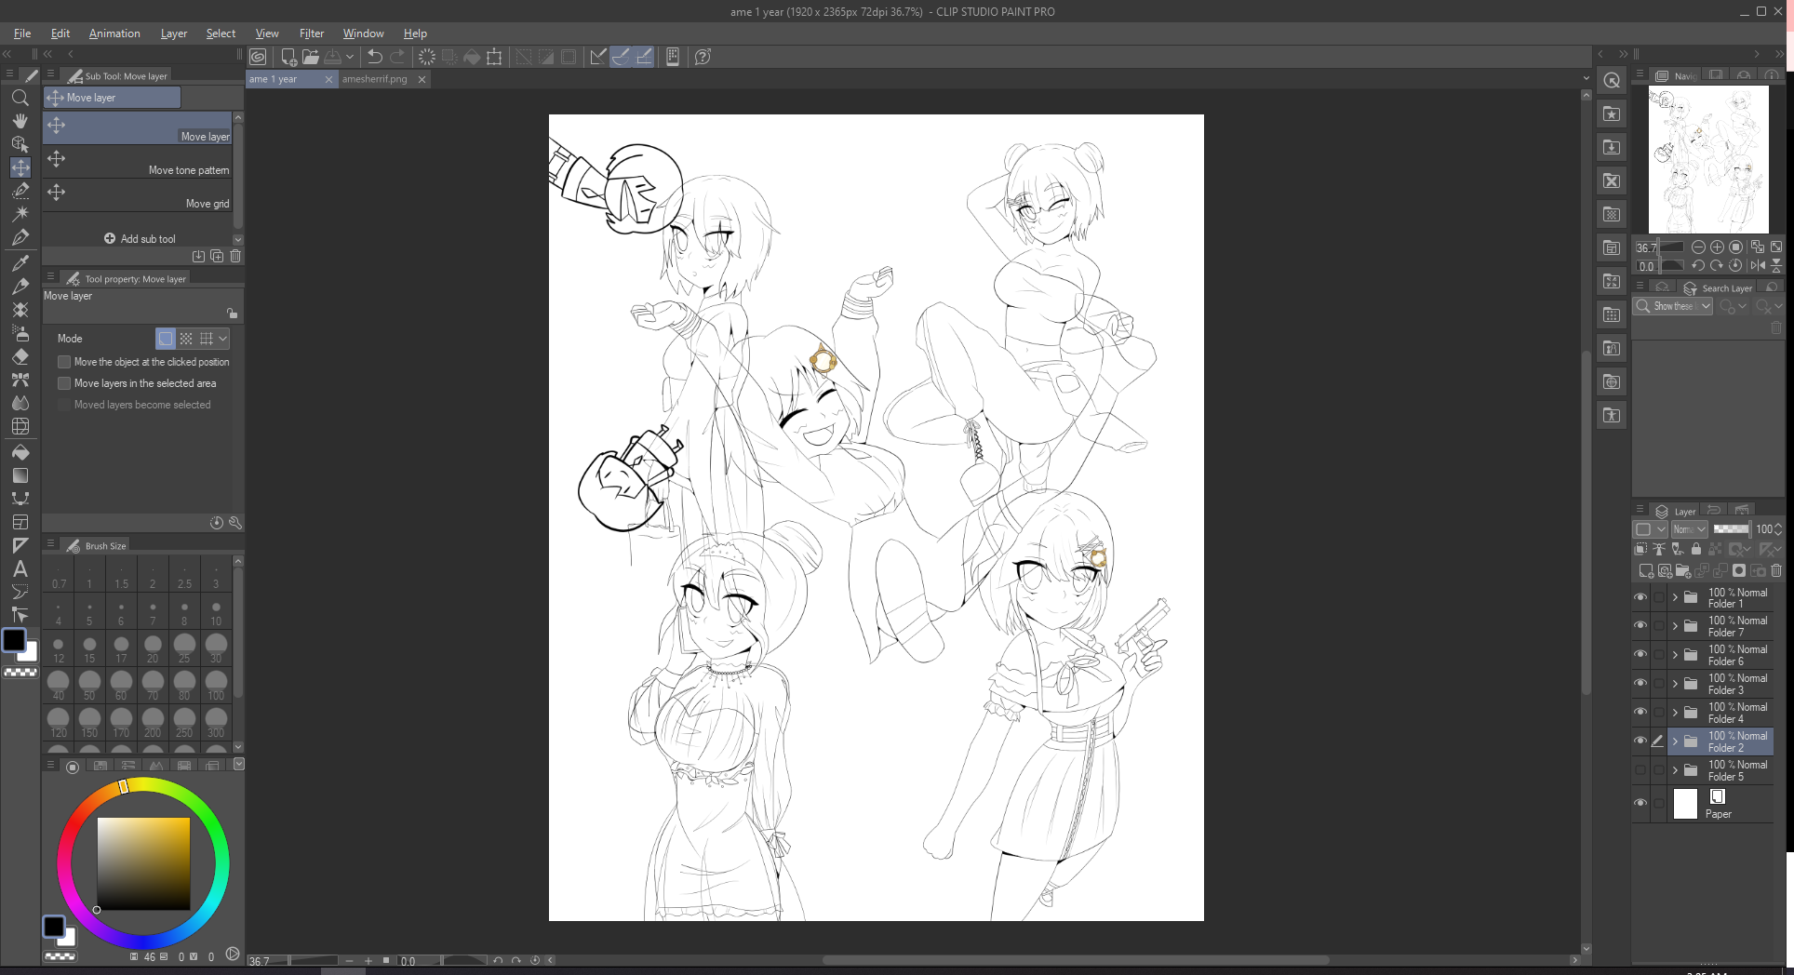
Task: Click the Undo arrow in toolbar
Action: [x=375, y=57]
